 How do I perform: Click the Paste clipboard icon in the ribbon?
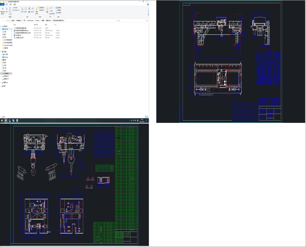[10, 10]
